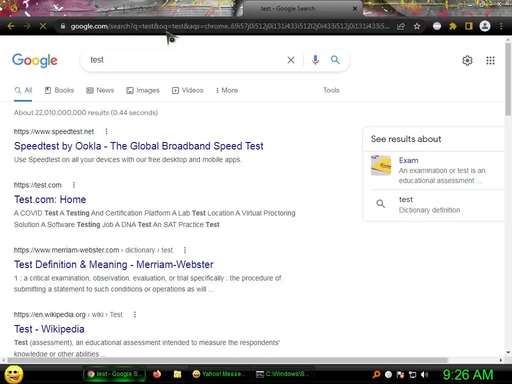Launch Firefox from the taskbar
Screen dimensions: 512x384
coord(157,374)
